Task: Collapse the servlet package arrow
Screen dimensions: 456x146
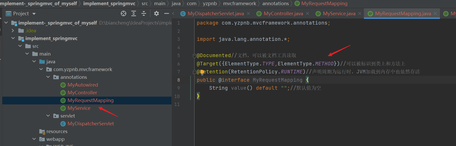Action: [x=48, y=116]
